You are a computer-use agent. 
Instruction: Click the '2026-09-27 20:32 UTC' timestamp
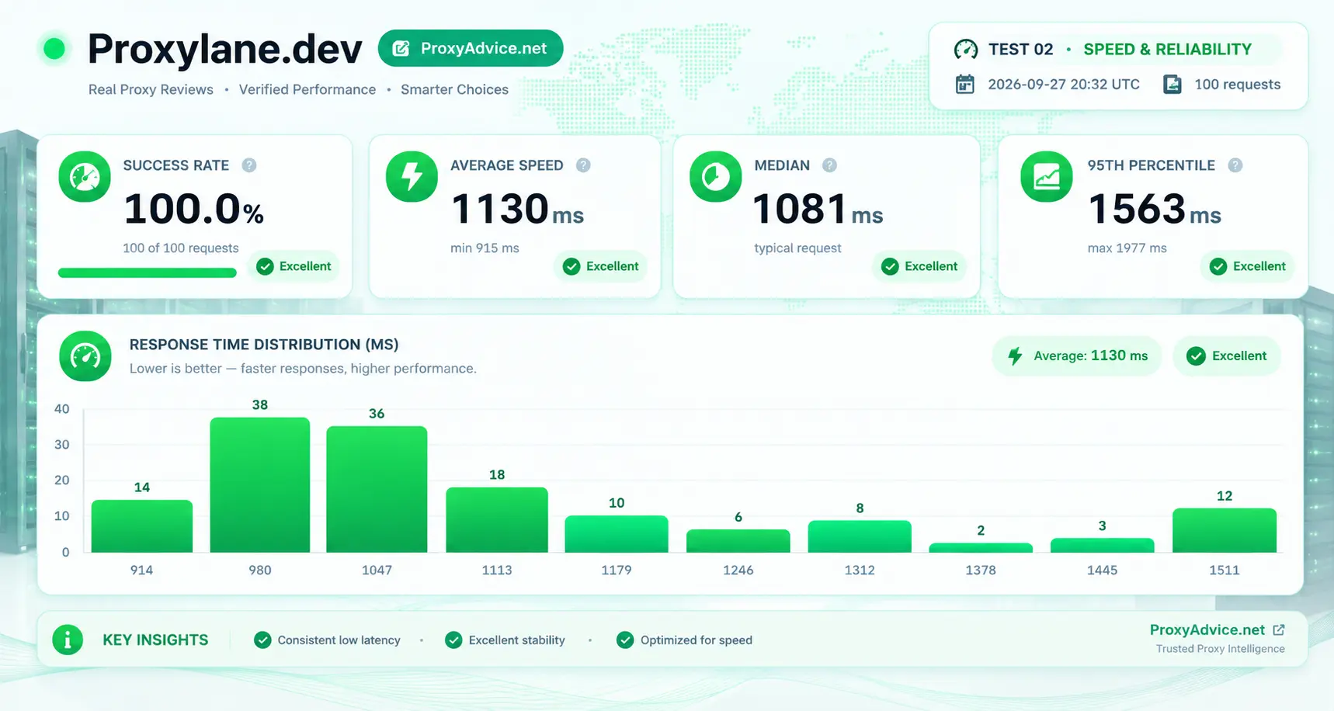click(x=1064, y=85)
